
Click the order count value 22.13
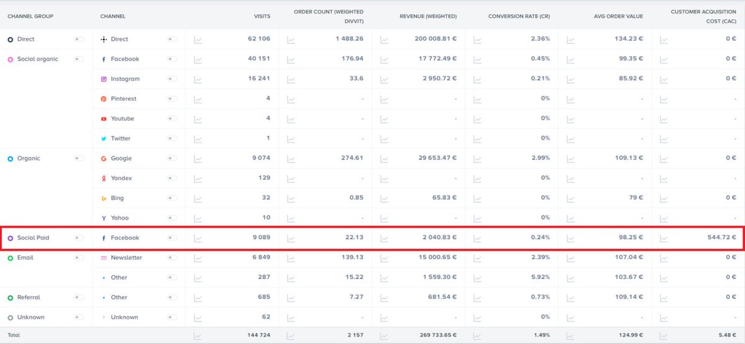coord(354,237)
